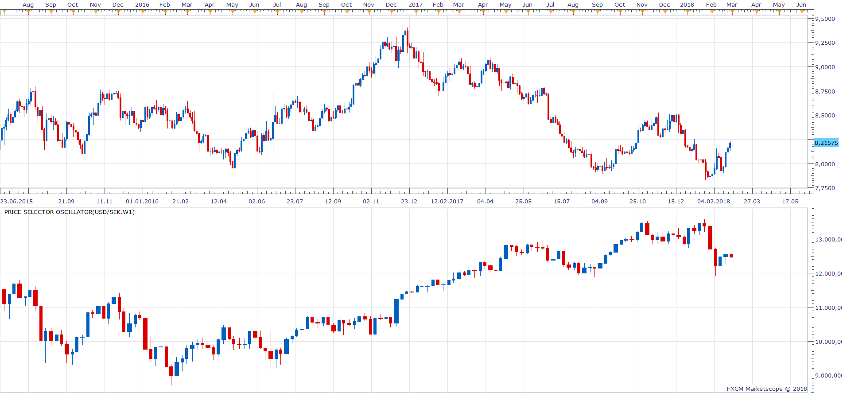This screenshot has width=843, height=393.
Task: Click the 17.05 date label
Action: 790,202
